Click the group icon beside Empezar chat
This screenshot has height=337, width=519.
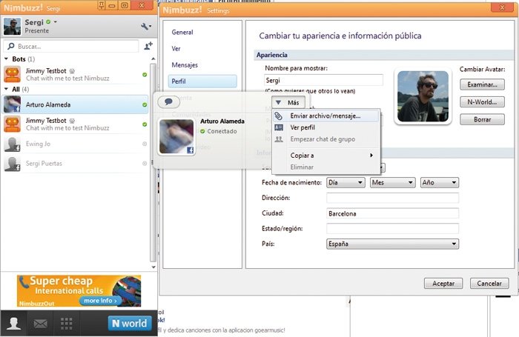(279, 139)
